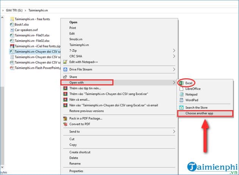
Task: Expand the Send to submenu arrow
Action: point(174,131)
